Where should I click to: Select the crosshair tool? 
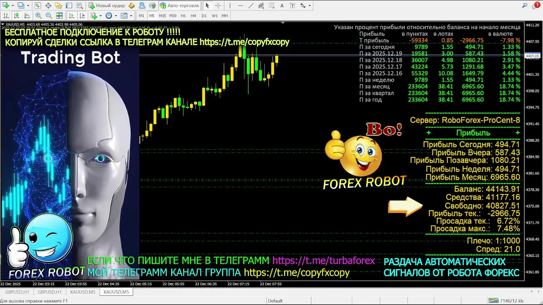[218, 6]
